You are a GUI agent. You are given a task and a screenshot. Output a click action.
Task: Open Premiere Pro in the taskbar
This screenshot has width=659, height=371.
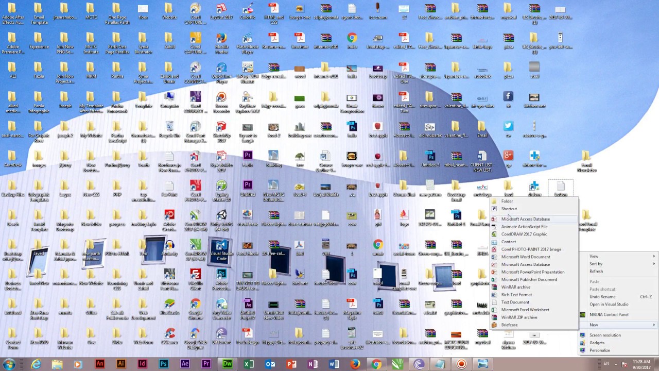click(206, 364)
